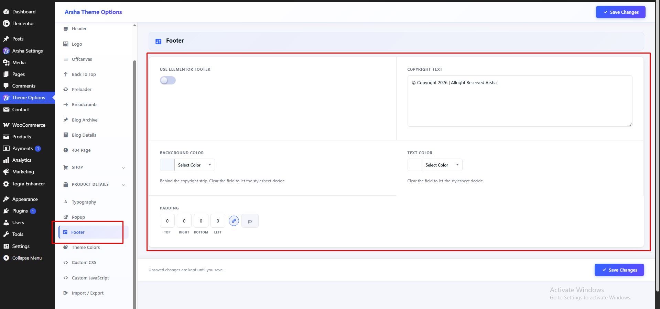The image size is (660, 309).
Task: Click the Theme Colors palette icon
Action: 66,247
